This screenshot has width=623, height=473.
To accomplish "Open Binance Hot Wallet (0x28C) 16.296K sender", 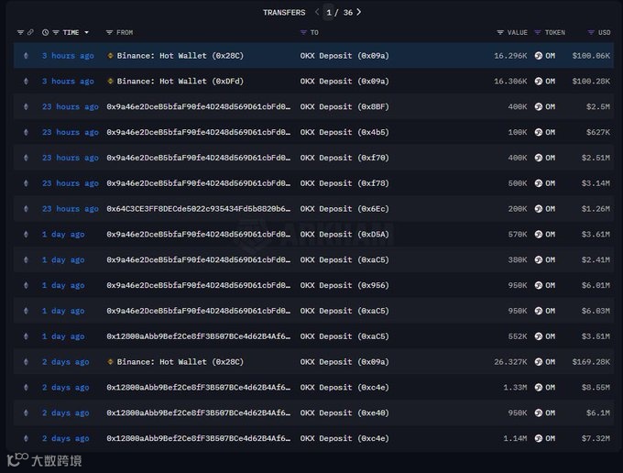I will point(180,56).
